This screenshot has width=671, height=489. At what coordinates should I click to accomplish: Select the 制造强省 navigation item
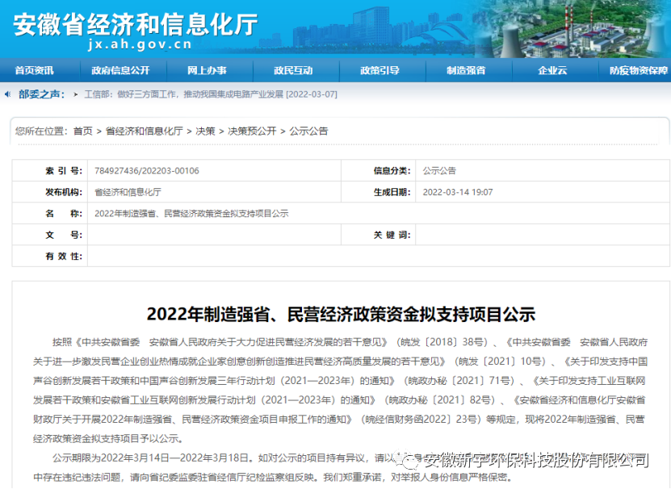(x=466, y=70)
